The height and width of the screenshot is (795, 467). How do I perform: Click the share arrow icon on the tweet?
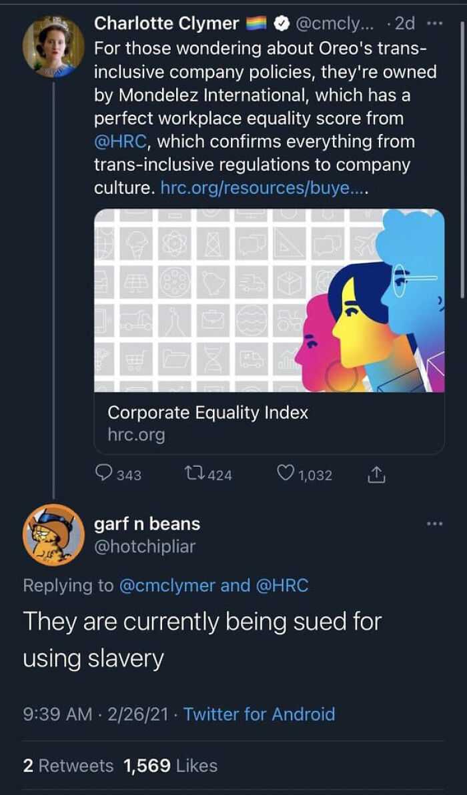tap(376, 475)
